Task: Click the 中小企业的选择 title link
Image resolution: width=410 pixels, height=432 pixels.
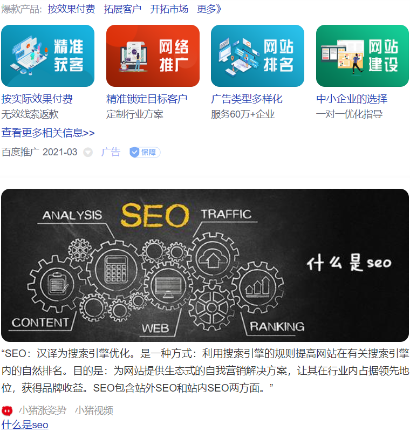Action: (352, 99)
